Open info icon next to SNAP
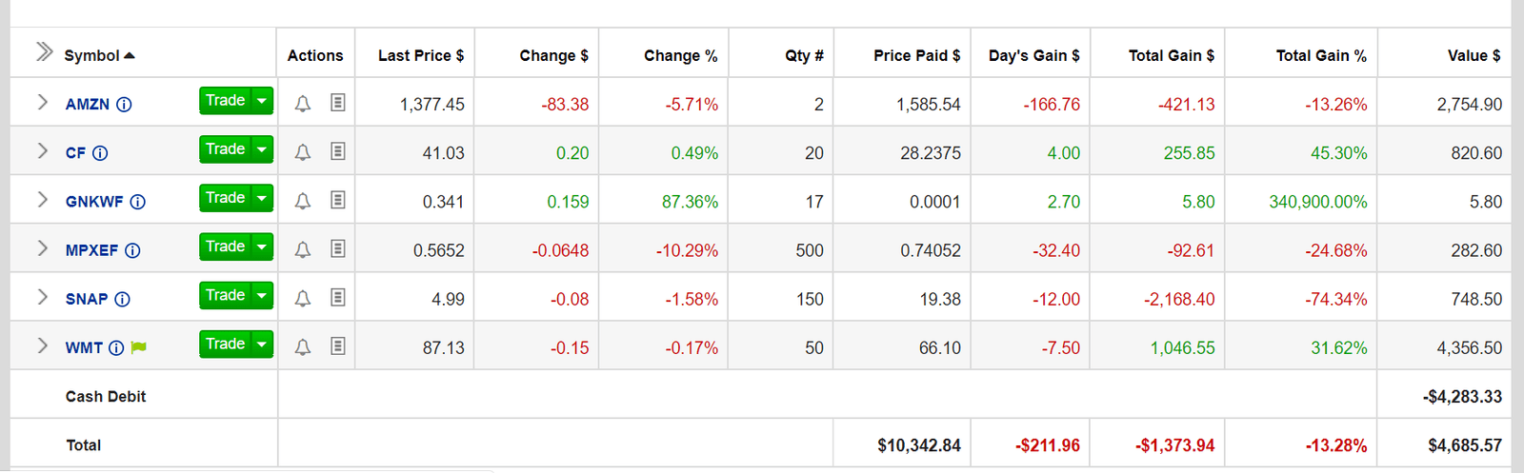Image resolution: width=1524 pixels, height=473 pixels. (x=122, y=299)
